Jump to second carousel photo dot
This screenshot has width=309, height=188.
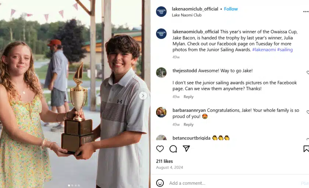[x=72, y=185]
